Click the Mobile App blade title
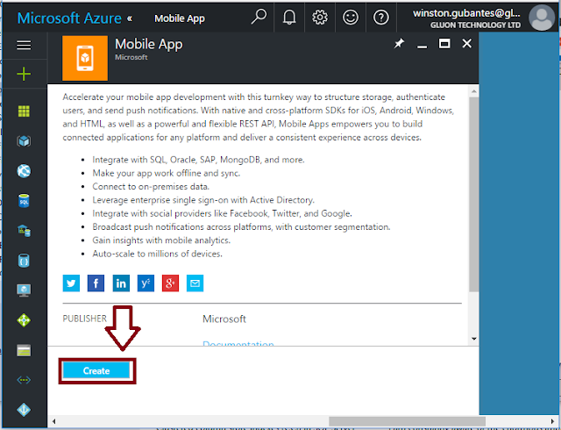This screenshot has width=561, height=430. 149,45
